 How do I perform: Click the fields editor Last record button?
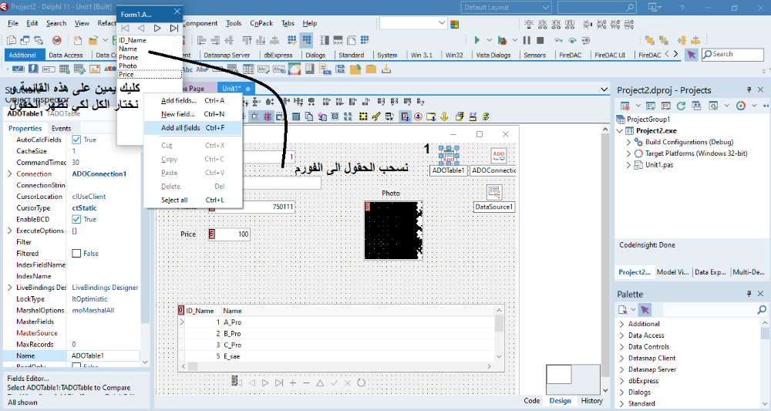click(x=173, y=29)
